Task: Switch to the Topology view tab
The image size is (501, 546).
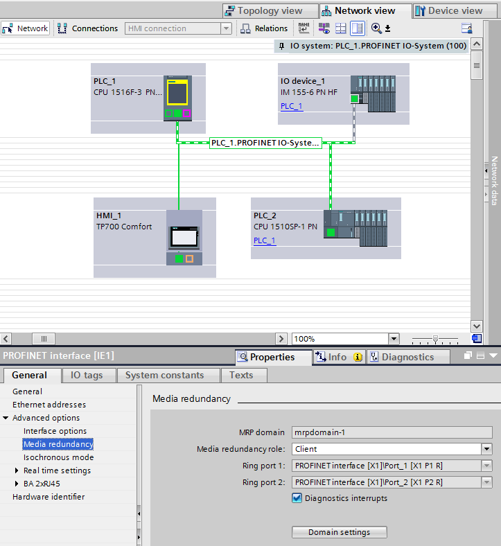Action: click(x=270, y=11)
